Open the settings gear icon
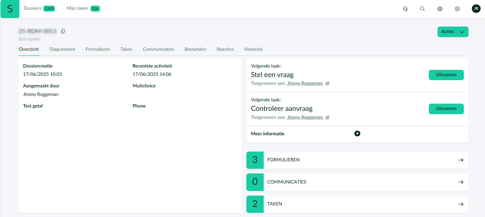The height and width of the screenshot is (217, 485). [457, 9]
